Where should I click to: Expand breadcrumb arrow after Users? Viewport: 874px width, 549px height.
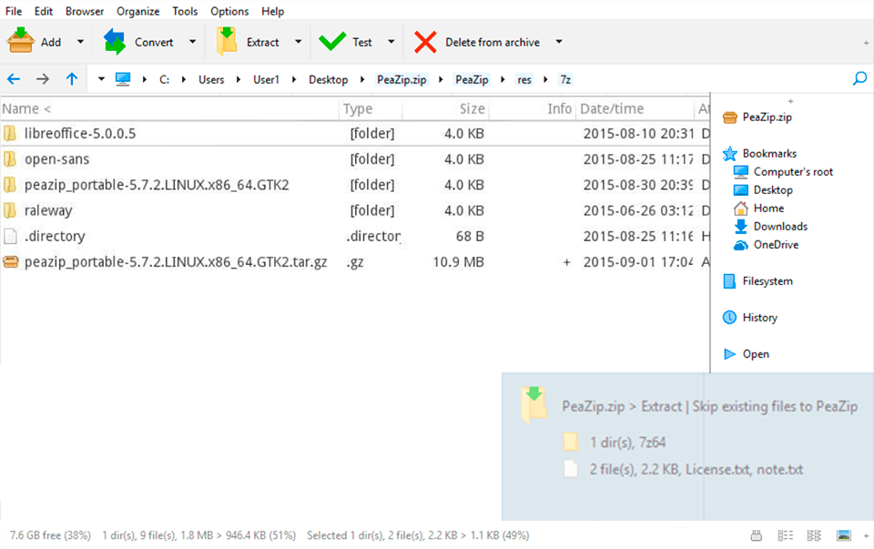(238, 80)
